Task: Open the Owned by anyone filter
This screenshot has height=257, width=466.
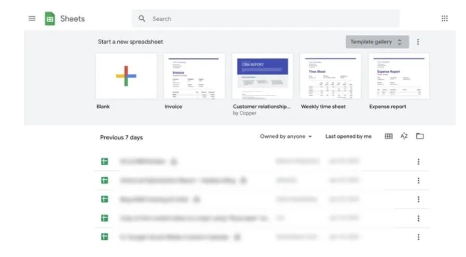Action: click(x=286, y=136)
